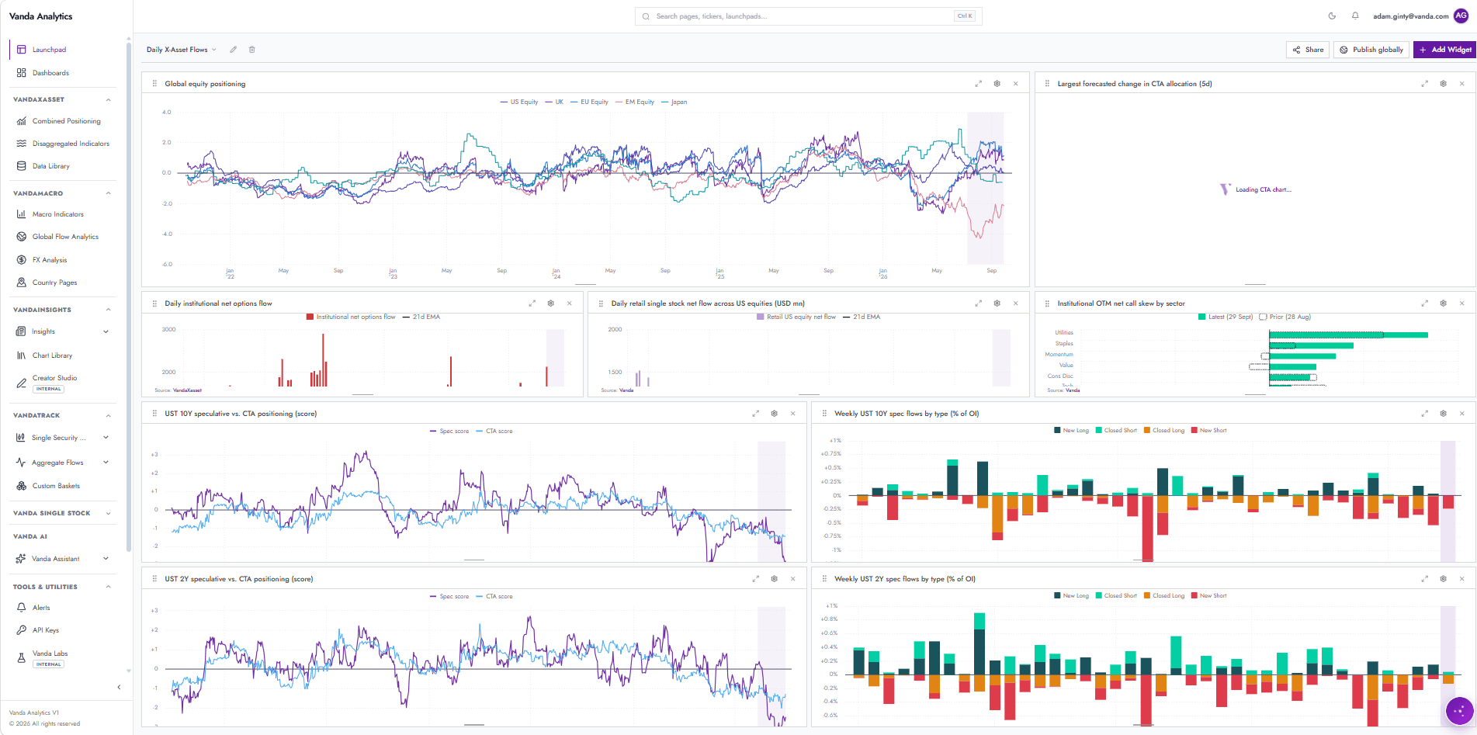Click Publish globally button
Image resolution: width=1477 pixels, height=735 pixels.
click(1371, 50)
